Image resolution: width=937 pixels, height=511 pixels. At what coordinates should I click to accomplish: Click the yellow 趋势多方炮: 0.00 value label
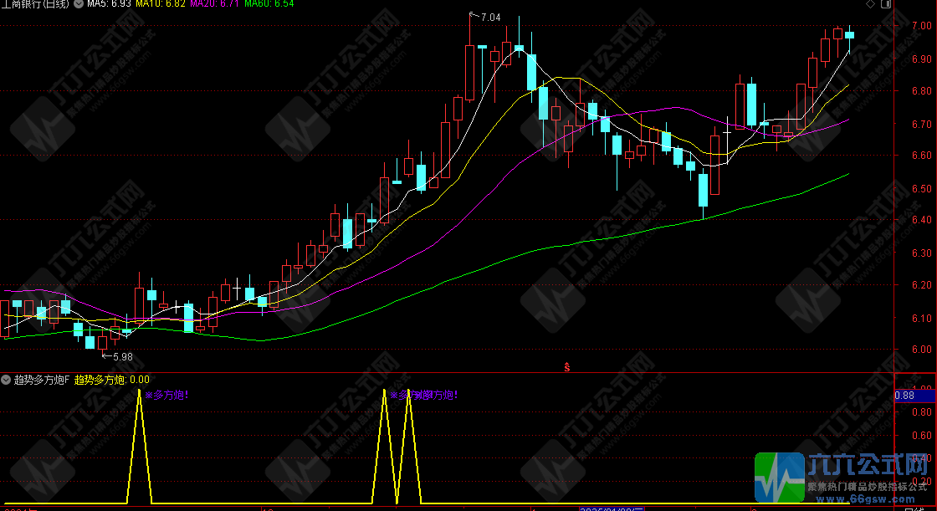coord(111,380)
